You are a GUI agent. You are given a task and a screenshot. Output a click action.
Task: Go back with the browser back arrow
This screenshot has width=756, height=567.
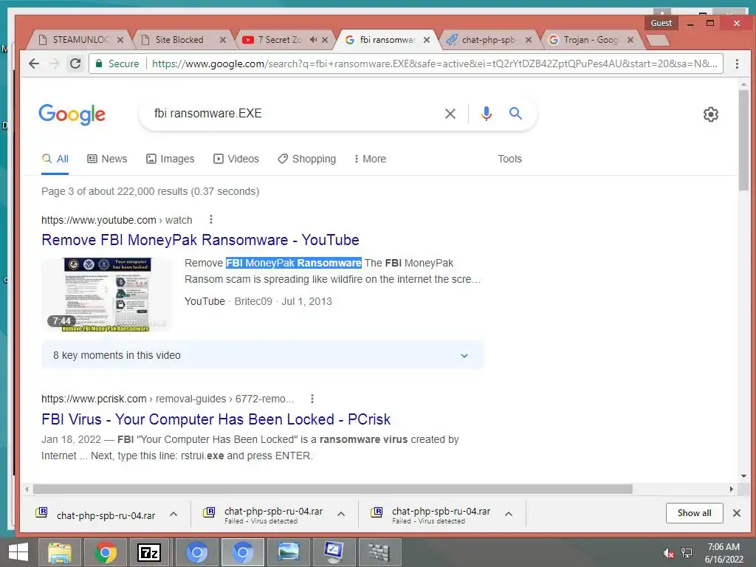coord(34,63)
